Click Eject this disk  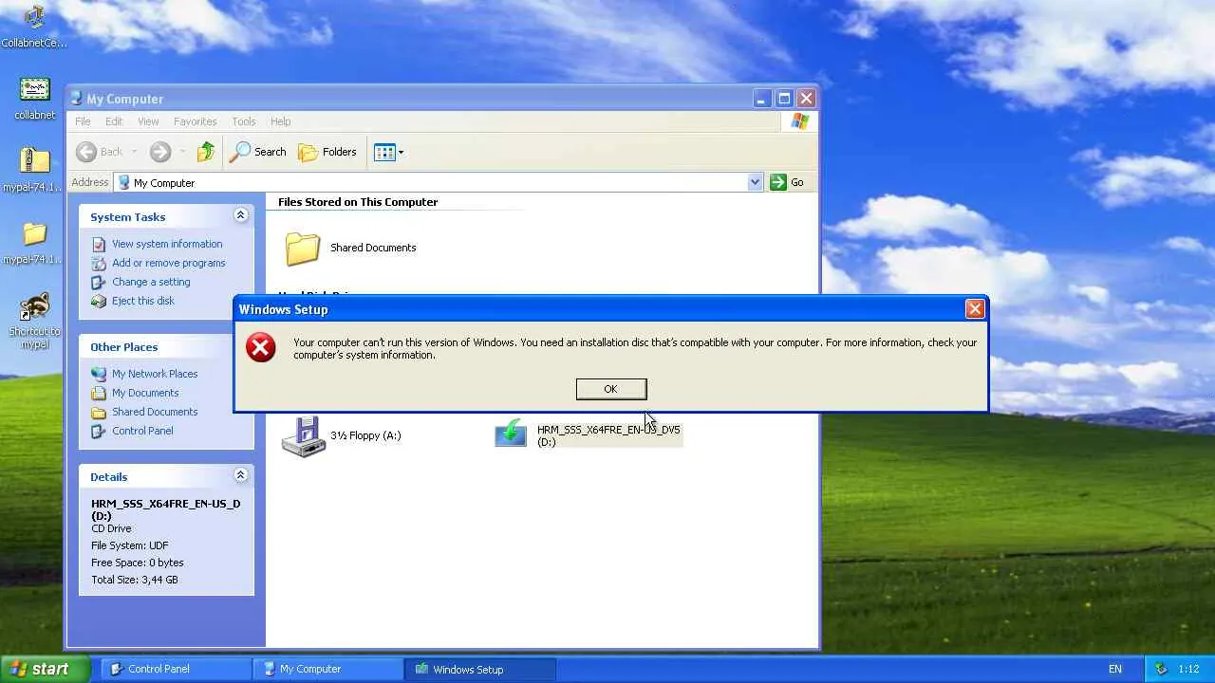click(143, 301)
